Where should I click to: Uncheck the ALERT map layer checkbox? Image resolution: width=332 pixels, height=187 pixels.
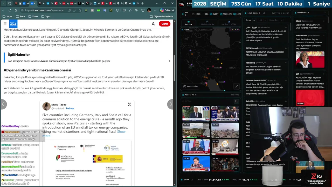tap(211, 14)
